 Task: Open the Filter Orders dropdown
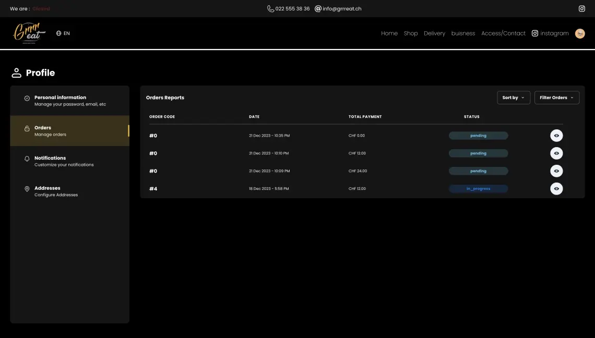tap(557, 98)
